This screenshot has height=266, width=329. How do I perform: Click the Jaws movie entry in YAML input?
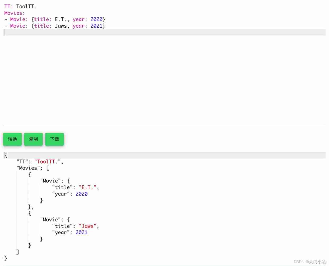61,26
